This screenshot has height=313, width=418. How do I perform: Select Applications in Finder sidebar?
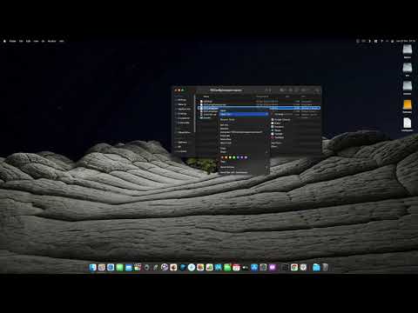184,109
